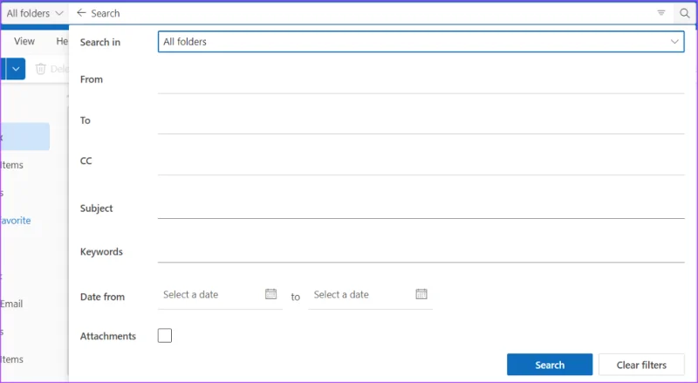
Task: Open the search filters icon
Action: pos(661,13)
